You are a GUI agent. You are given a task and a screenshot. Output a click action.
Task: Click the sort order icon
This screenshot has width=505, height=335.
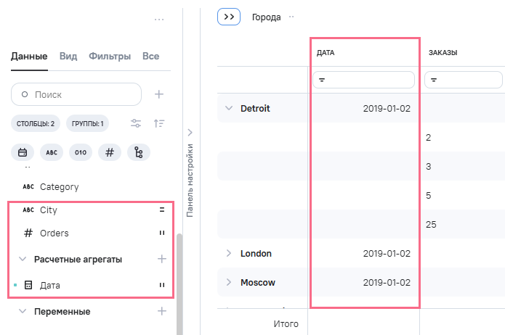[159, 123]
